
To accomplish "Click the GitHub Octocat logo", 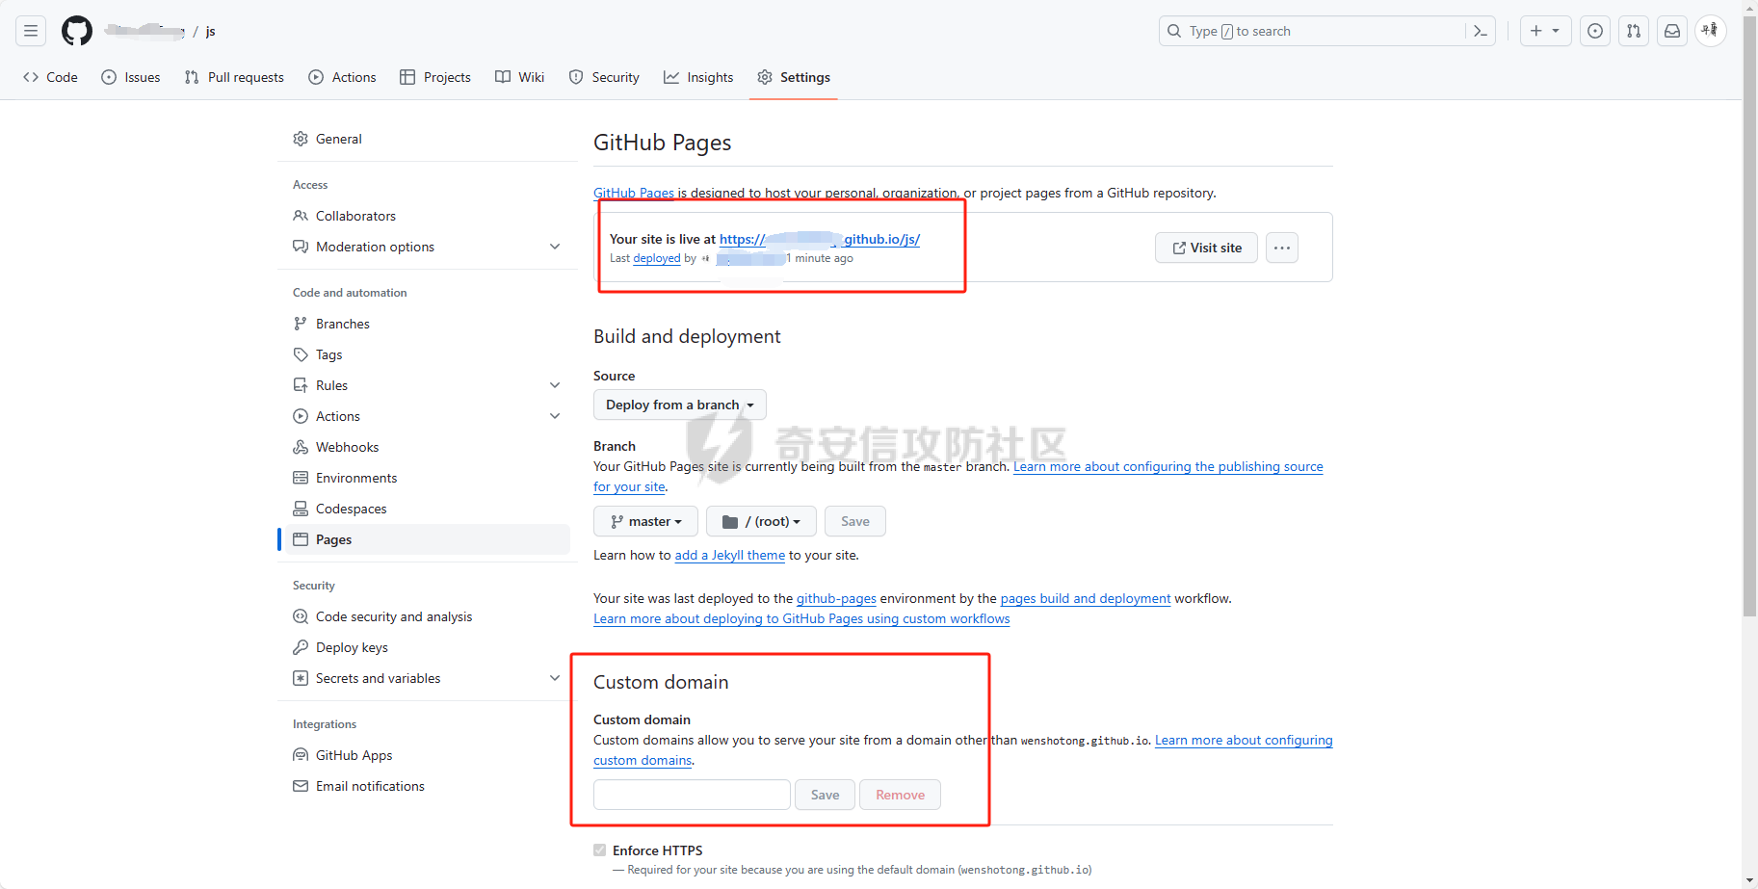I will [x=77, y=31].
